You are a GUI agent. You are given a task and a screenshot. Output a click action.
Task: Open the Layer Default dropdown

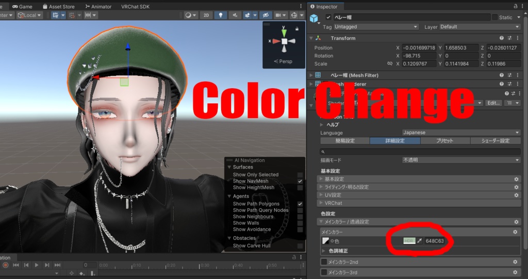480,27
